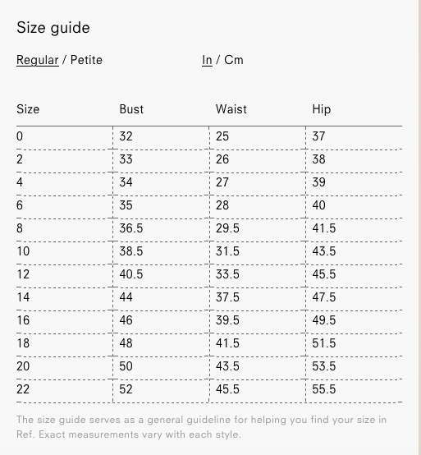The image size is (421, 455).
Task: Select Regular sizing option
Action: 38,60
